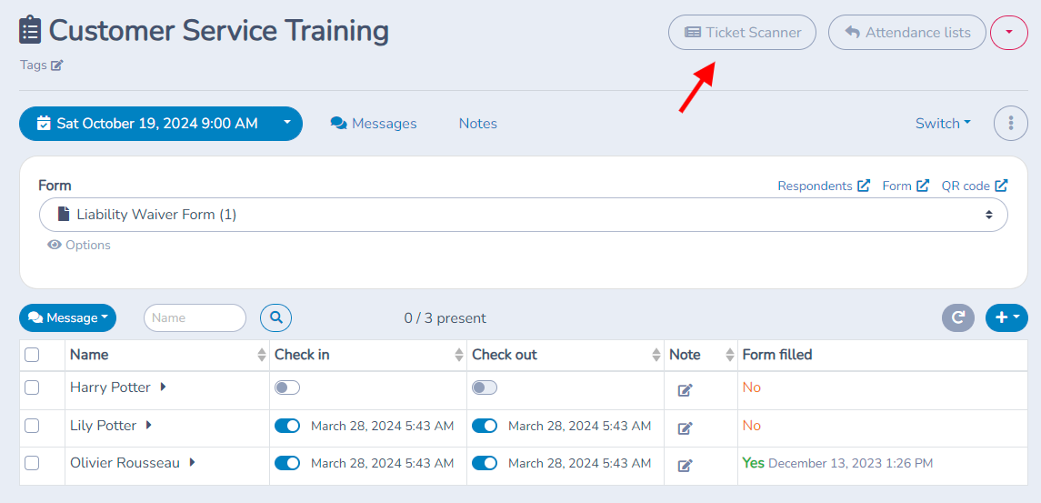
Task: Show form Options
Action: pos(79,246)
